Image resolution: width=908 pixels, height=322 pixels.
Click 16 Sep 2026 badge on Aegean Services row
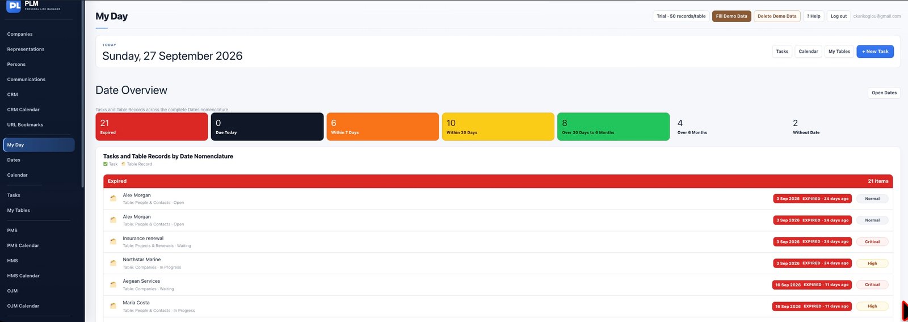[812, 285]
